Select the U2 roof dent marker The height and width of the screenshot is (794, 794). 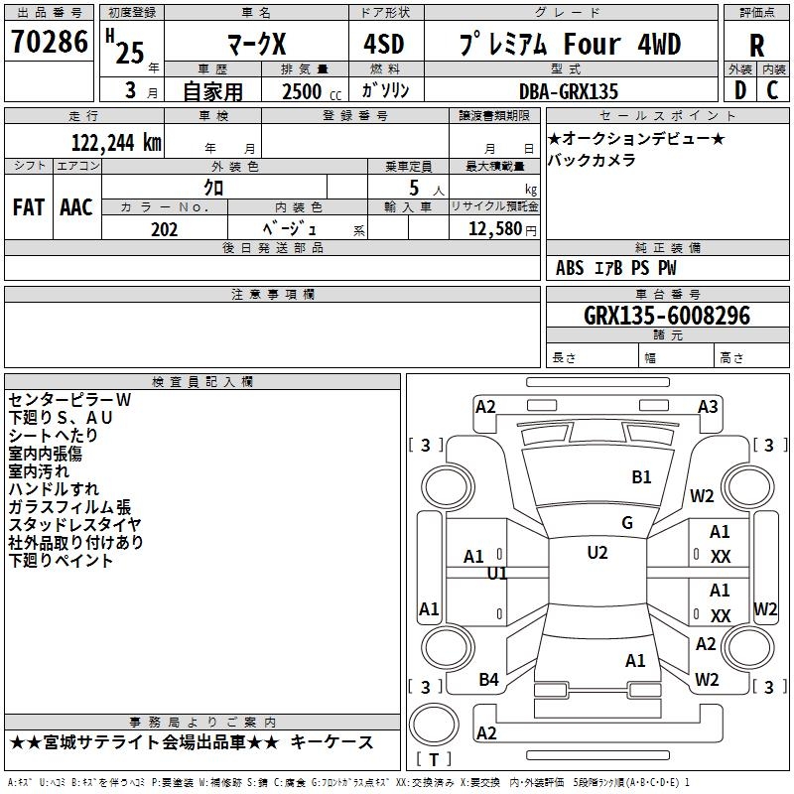click(x=597, y=553)
